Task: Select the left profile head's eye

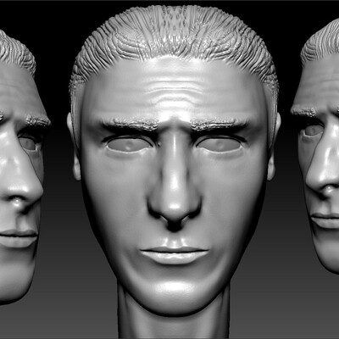Action: (x=28, y=143)
